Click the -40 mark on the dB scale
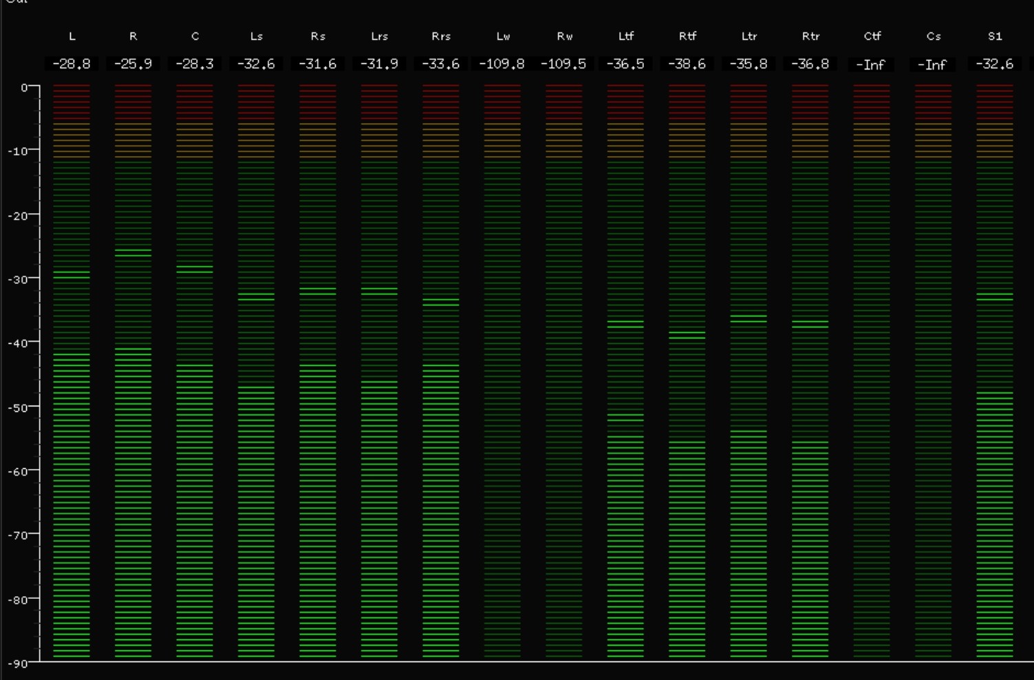The width and height of the screenshot is (1034, 680). (x=19, y=343)
